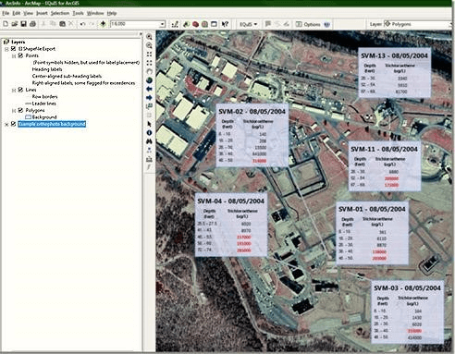Viewport: 455px width, 354px height.
Task: Click the Print icon in the toolbar
Action: click(x=32, y=24)
